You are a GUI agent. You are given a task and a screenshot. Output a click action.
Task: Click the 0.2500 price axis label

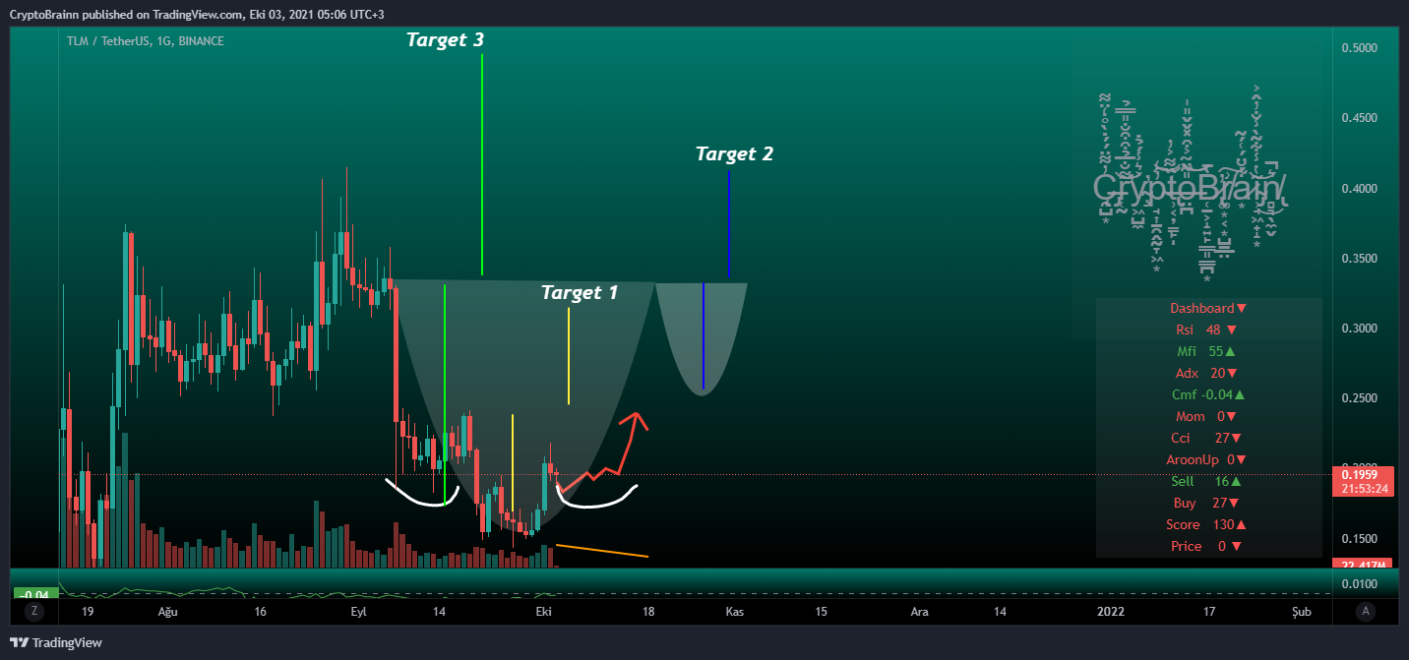click(x=1358, y=398)
